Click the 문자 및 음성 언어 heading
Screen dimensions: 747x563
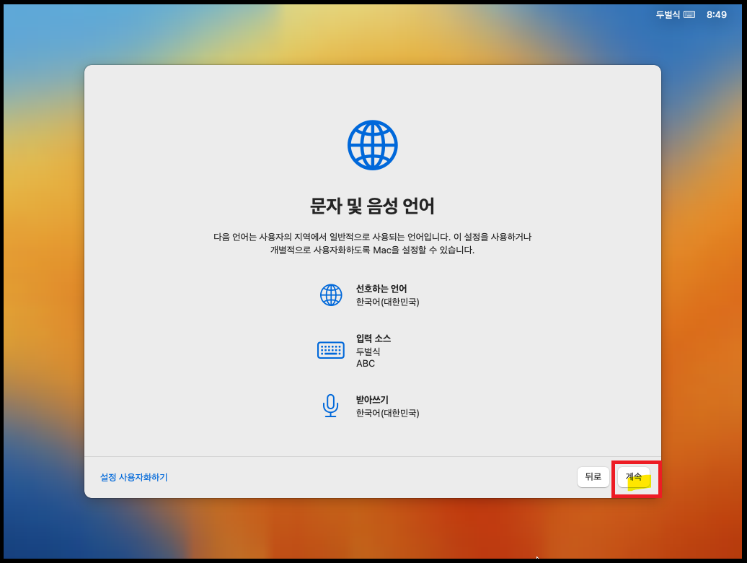373,206
